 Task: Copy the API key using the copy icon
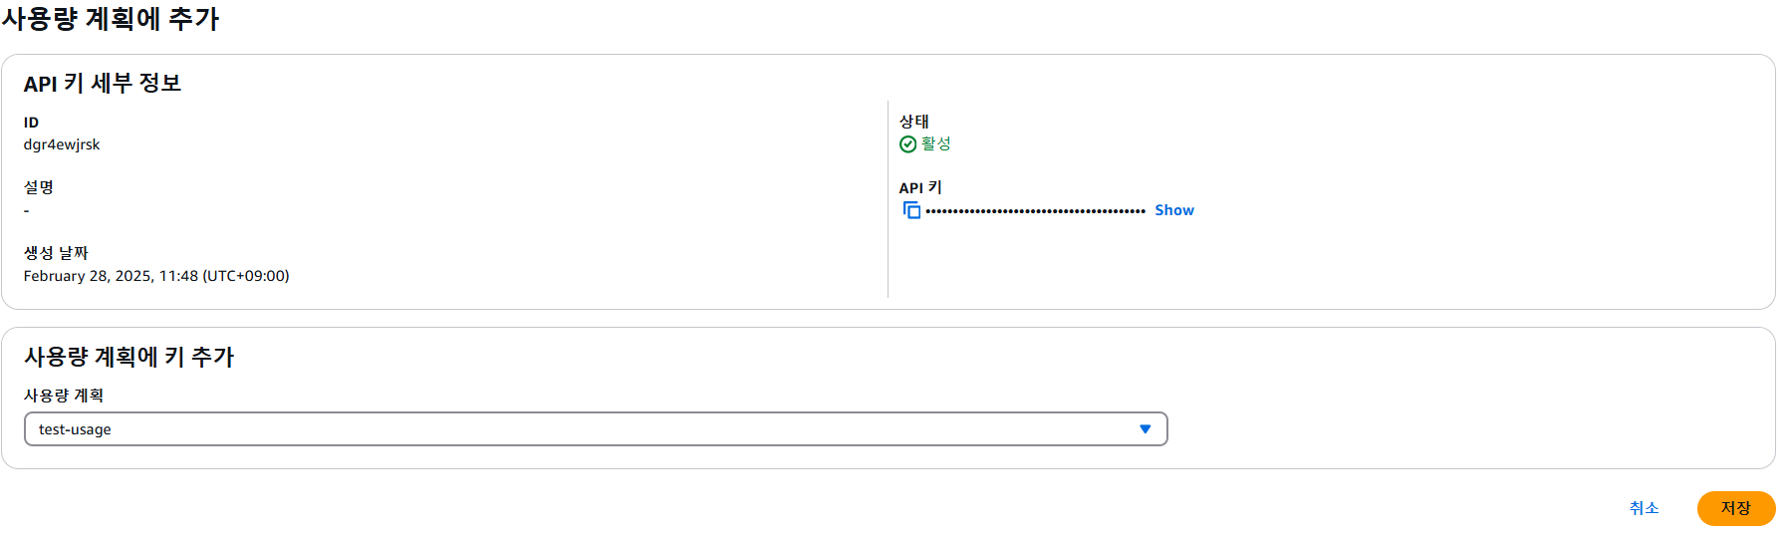(911, 210)
